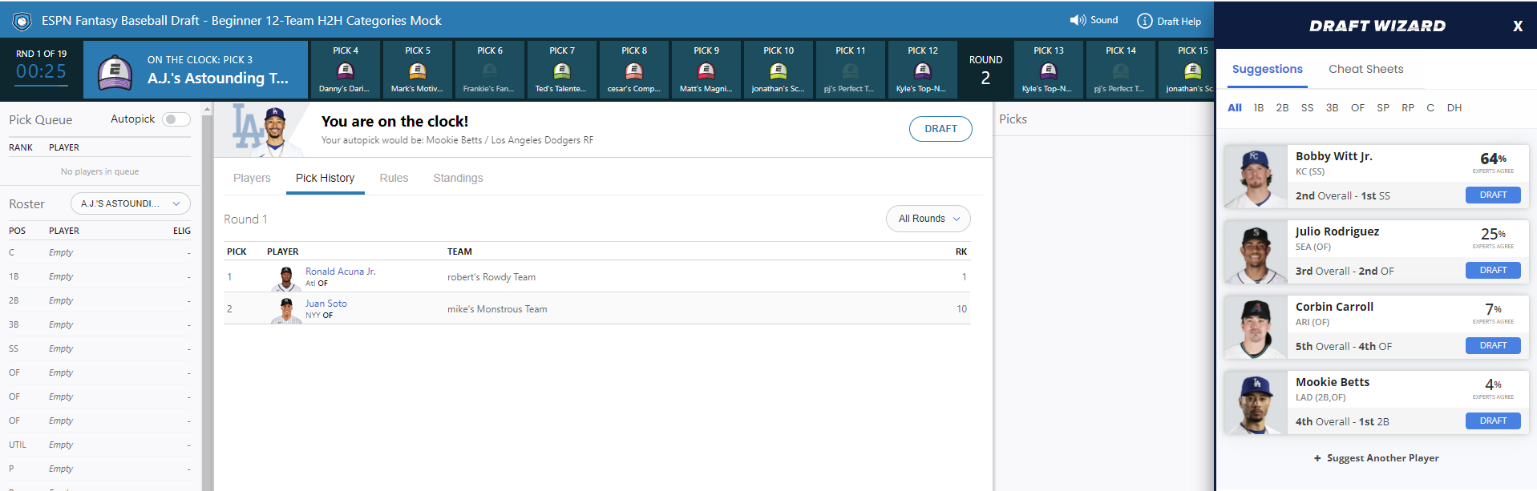
Task: Click the 00:25 draft clock timer
Action: coord(41,72)
